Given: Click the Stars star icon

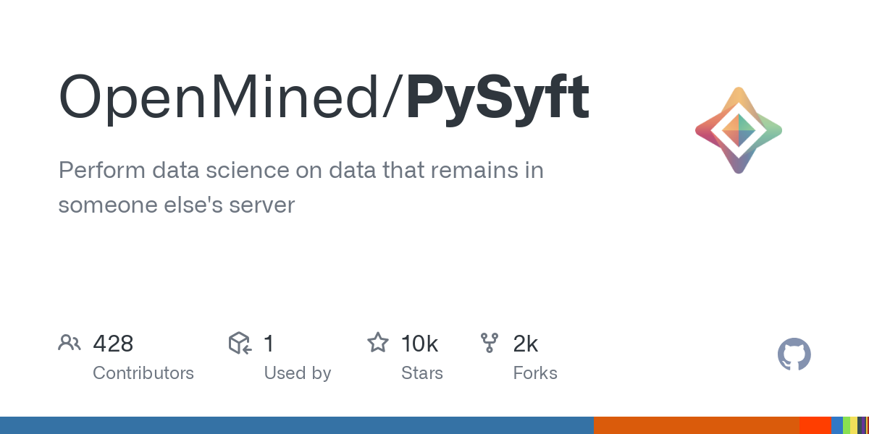Looking at the screenshot, I should 378,343.
